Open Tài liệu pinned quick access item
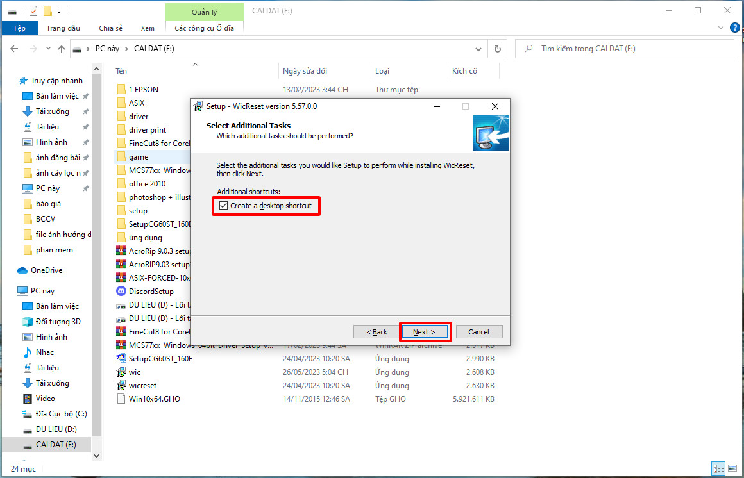 click(47, 127)
